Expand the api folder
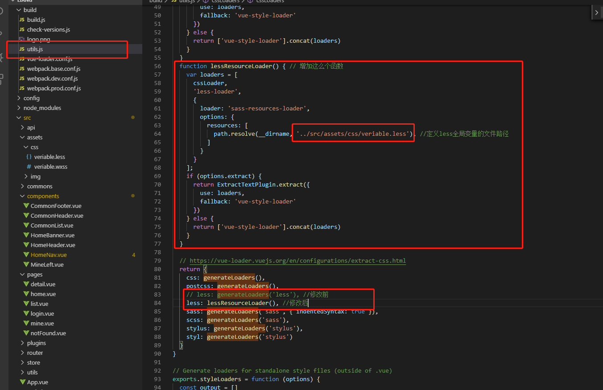This screenshot has width=603, height=390. tap(22, 127)
